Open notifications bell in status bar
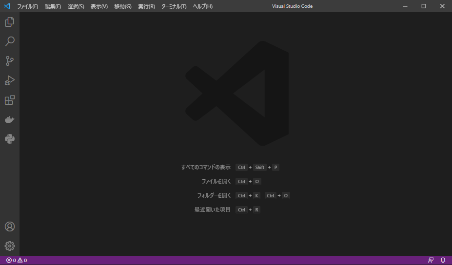This screenshot has height=265, width=452. point(443,261)
